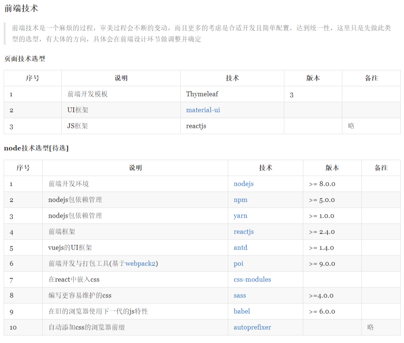Select the heading 前端技术
This screenshot has width=404, height=343.
(x=21, y=8)
